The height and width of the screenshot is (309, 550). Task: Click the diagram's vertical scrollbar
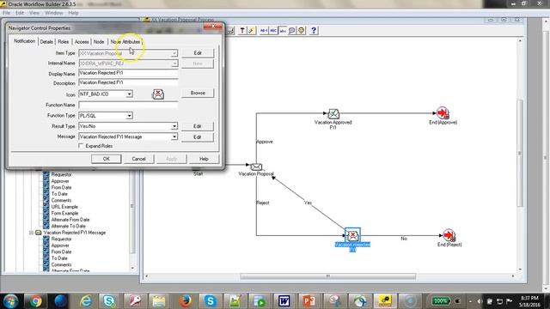[x=520, y=153]
